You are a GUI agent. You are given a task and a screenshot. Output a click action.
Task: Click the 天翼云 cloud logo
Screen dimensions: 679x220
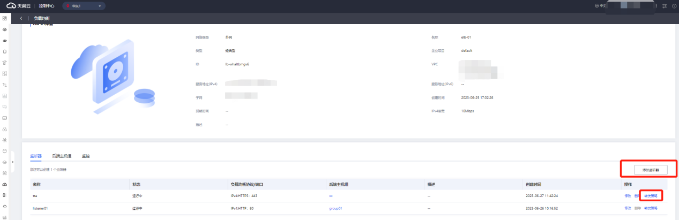pos(18,6)
